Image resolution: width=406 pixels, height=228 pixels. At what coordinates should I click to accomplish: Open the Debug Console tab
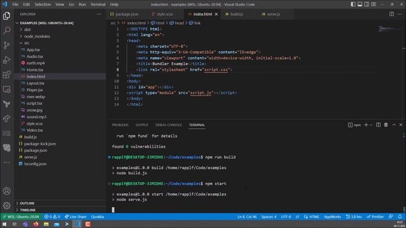click(x=169, y=125)
